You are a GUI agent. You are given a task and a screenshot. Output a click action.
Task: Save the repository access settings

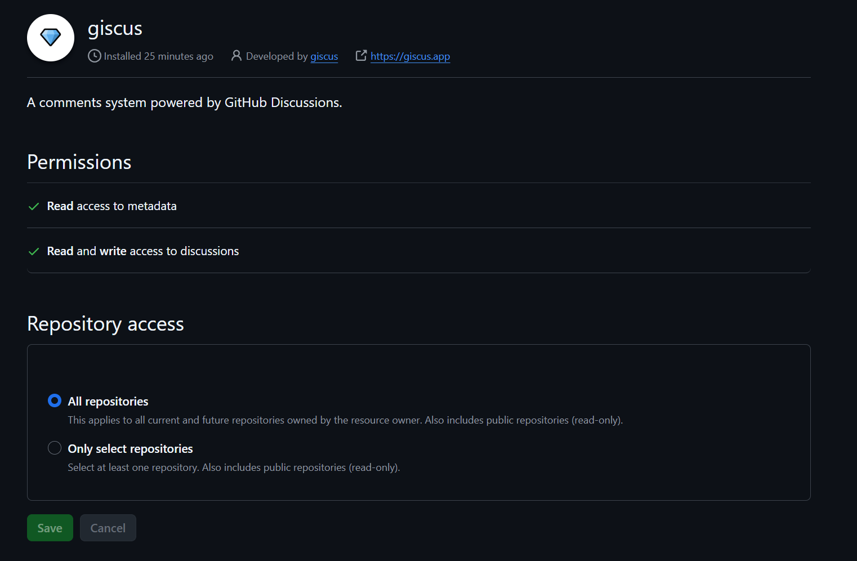50,528
